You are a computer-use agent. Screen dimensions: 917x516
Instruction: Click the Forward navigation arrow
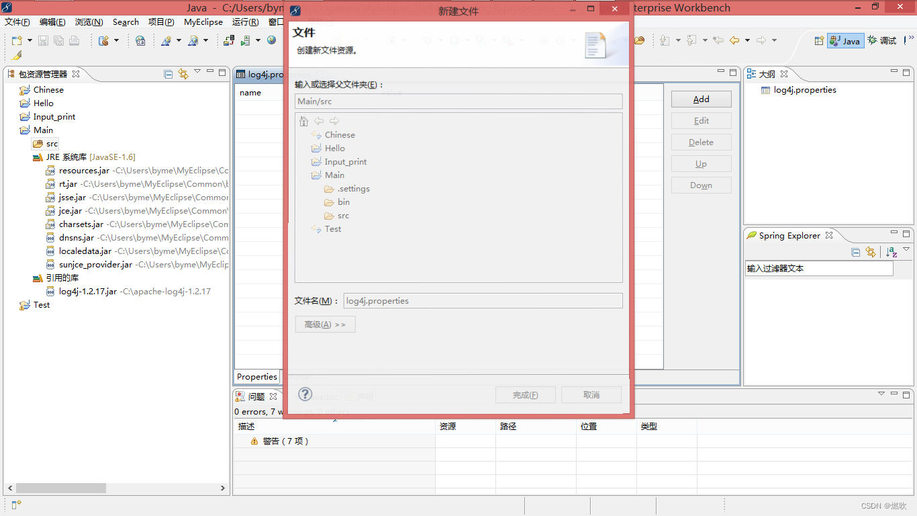tap(761, 40)
